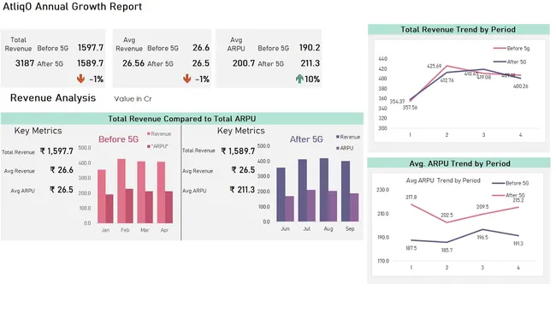The image size is (556, 313).
Task: Select After 5G legend line in Total Revenue Trend
Action: coord(500,62)
